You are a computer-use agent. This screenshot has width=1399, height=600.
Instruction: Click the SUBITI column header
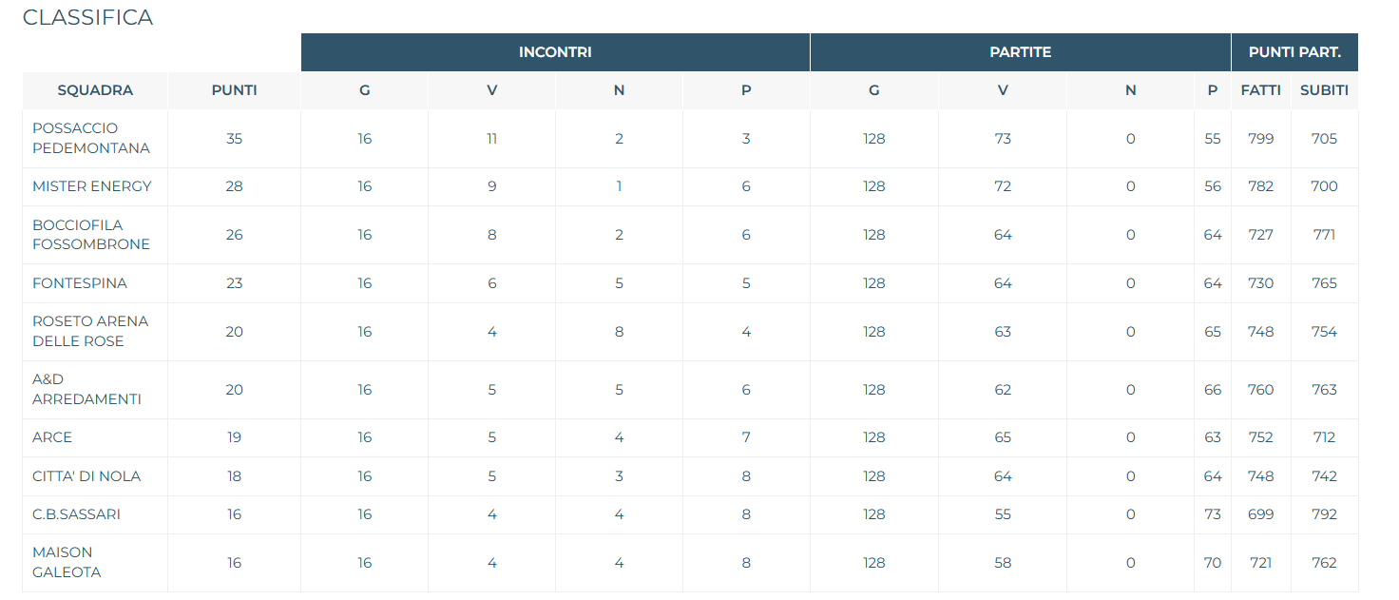[x=1324, y=90]
